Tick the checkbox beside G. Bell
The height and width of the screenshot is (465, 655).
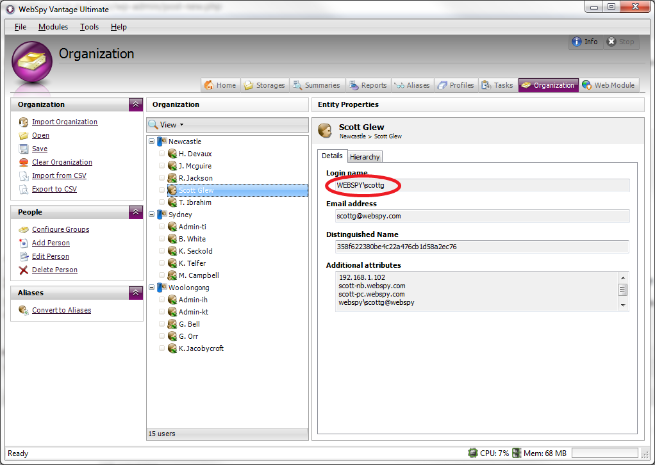[162, 324]
